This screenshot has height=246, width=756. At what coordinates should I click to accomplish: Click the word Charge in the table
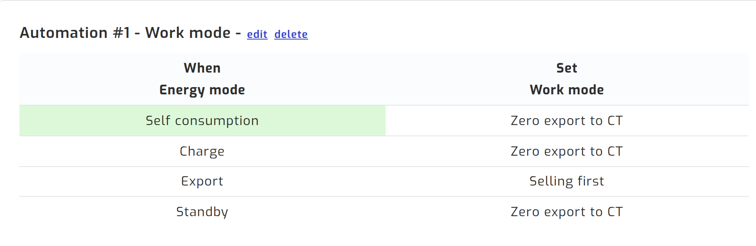(202, 151)
